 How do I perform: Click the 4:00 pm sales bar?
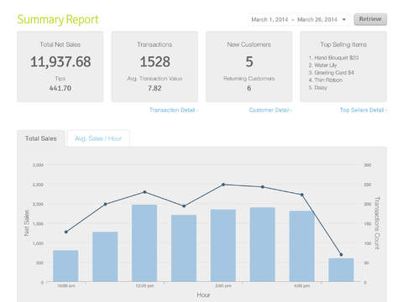[x=301, y=246]
